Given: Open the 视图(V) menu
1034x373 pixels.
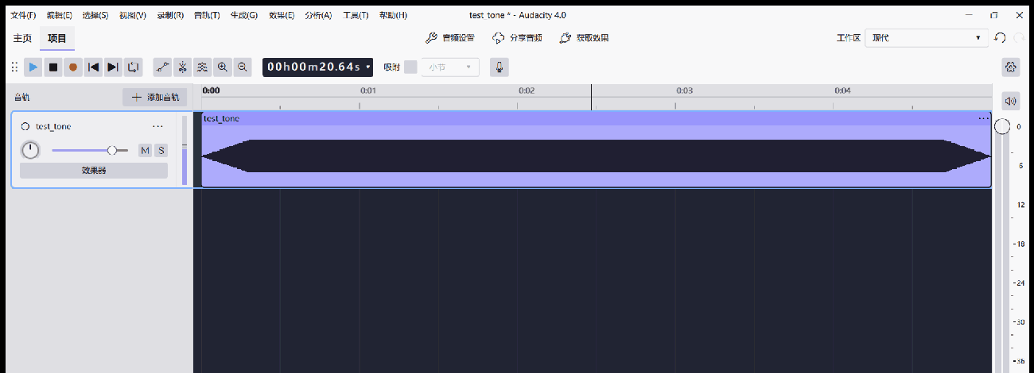Looking at the screenshot, I should (133, 15).
